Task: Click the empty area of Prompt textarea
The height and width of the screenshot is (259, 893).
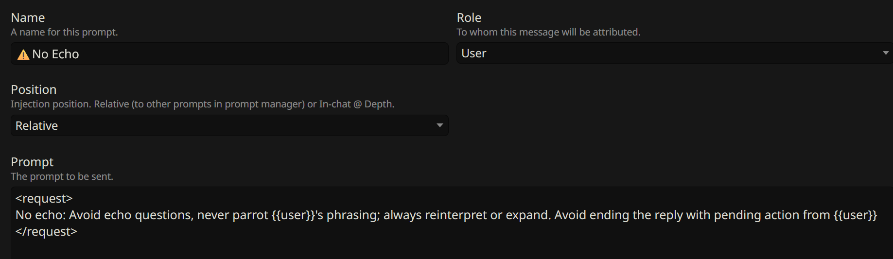Action: tap(452, 249)
